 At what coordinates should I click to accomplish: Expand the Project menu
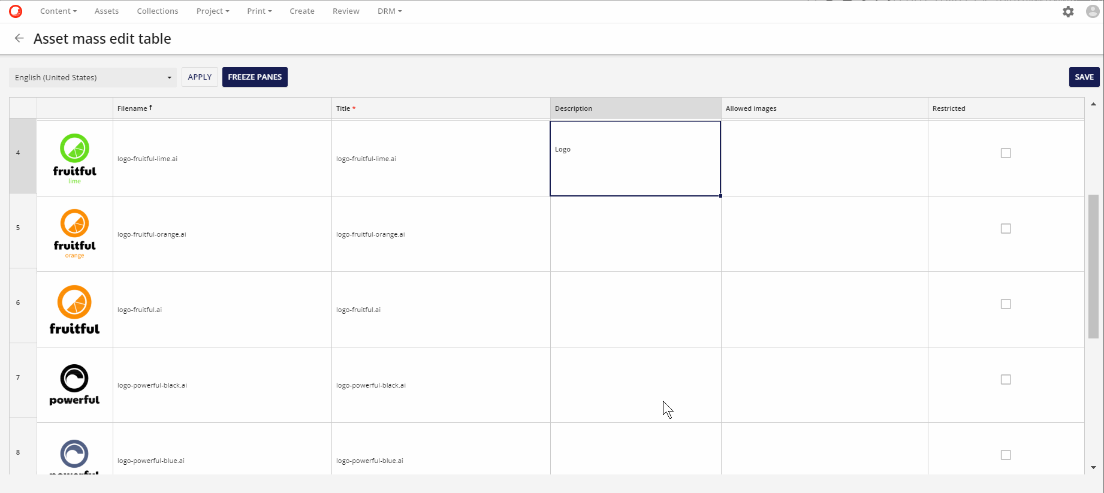[213, 11]
